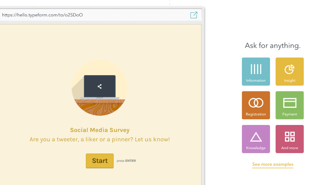Pick the Knowledge triangle icon

256,136
